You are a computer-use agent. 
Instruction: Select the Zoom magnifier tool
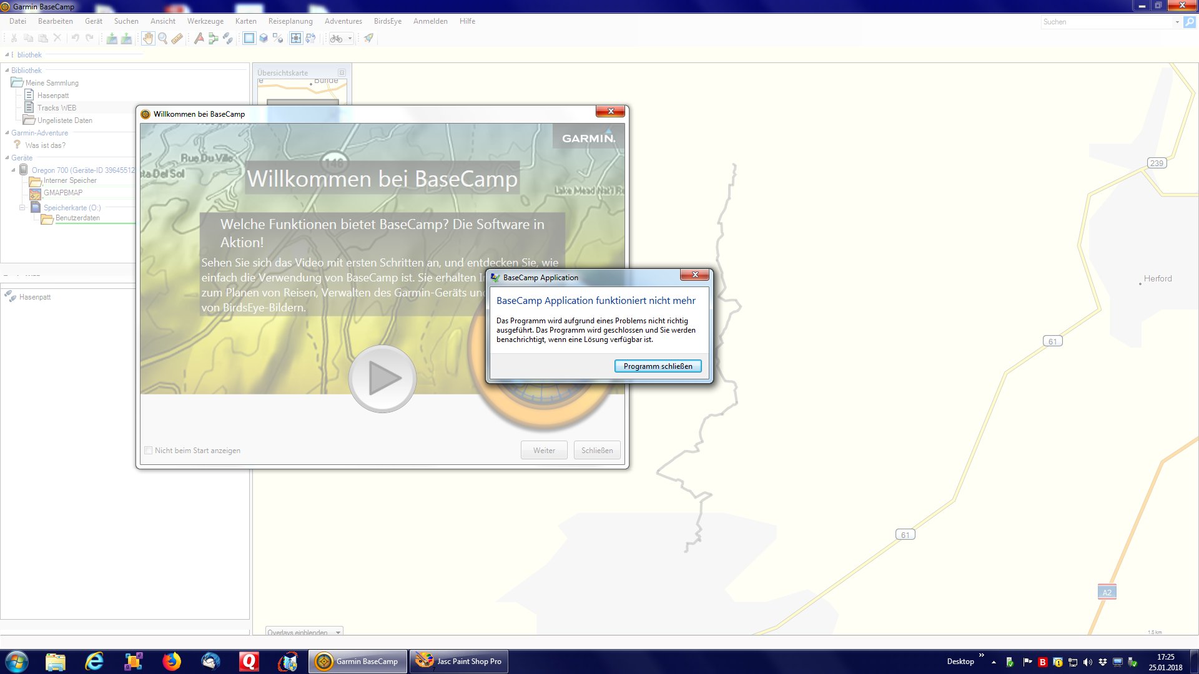[x=162, y=39]
